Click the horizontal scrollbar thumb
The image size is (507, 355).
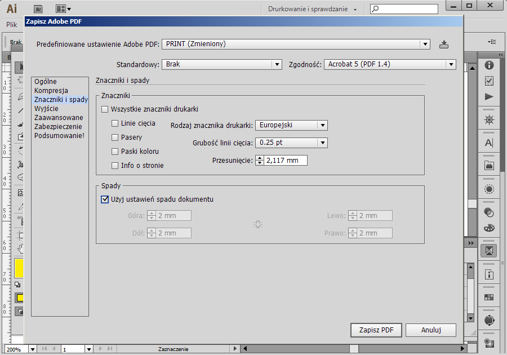click(x=354, y=349)
